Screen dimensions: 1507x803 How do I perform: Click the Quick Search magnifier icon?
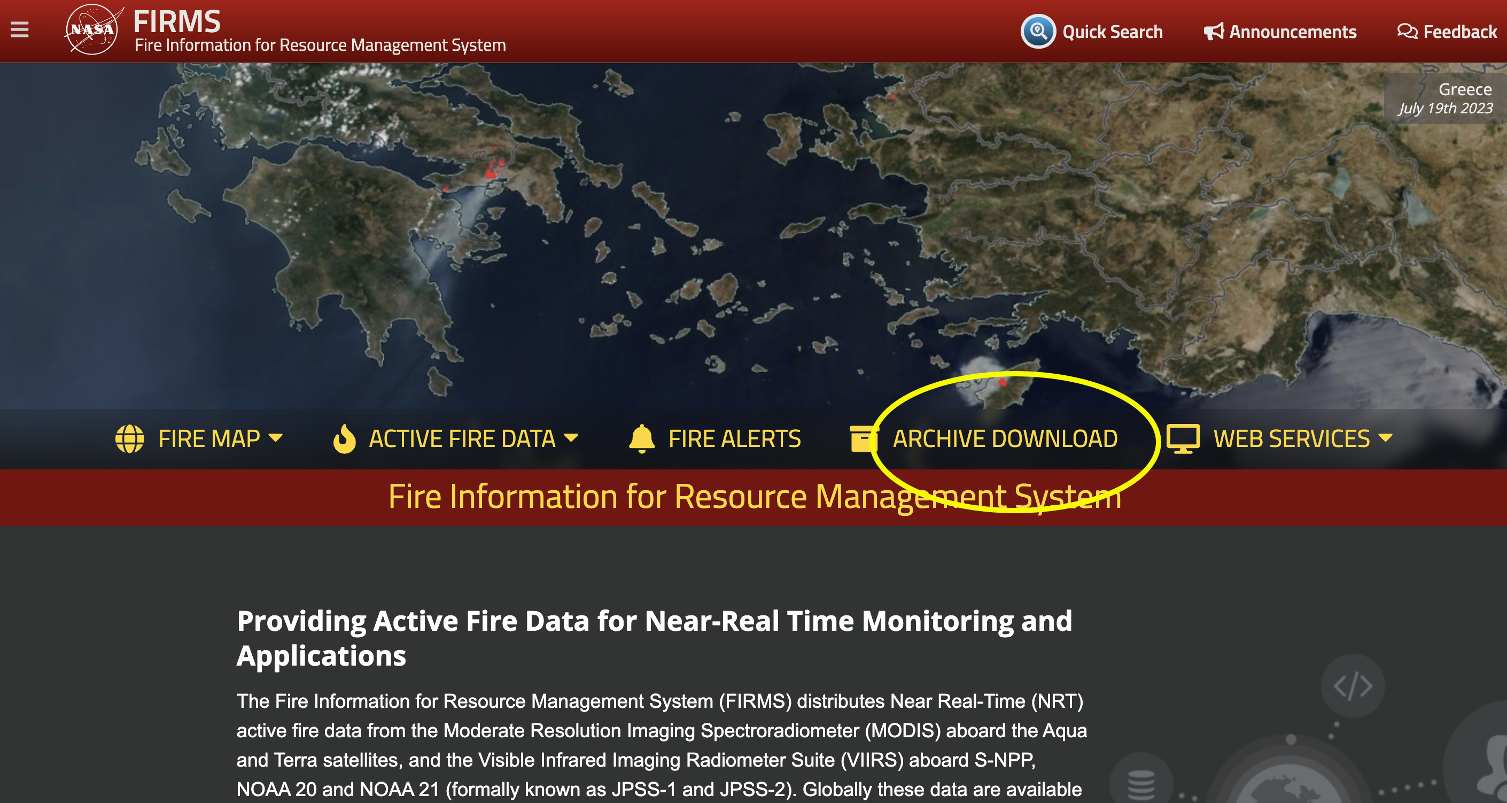coord(1038,31)
